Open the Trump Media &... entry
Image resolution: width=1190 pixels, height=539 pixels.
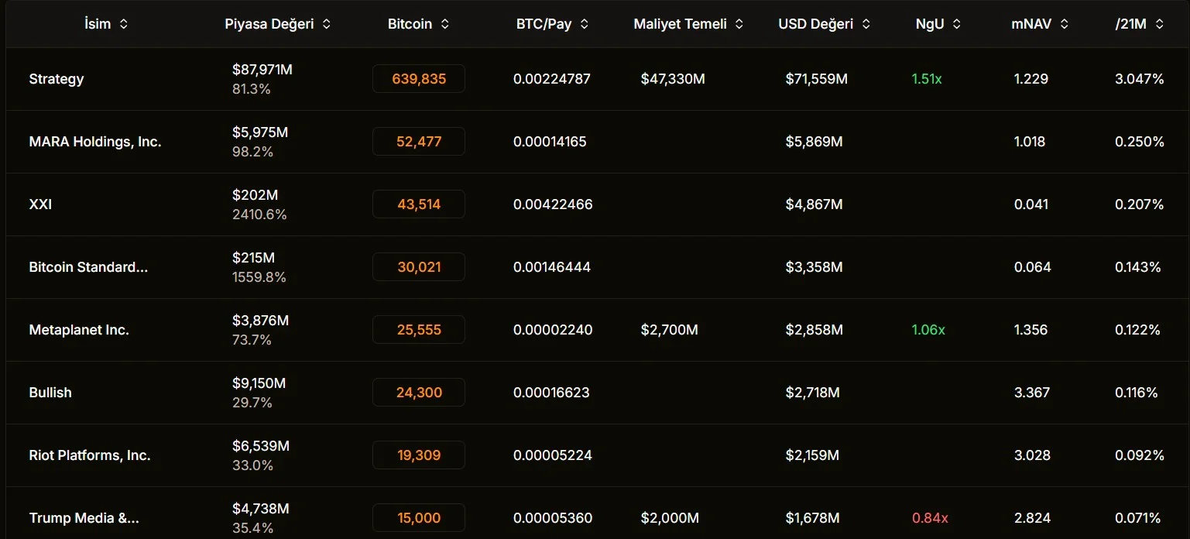pyautogui.click(x=84, y=518)
